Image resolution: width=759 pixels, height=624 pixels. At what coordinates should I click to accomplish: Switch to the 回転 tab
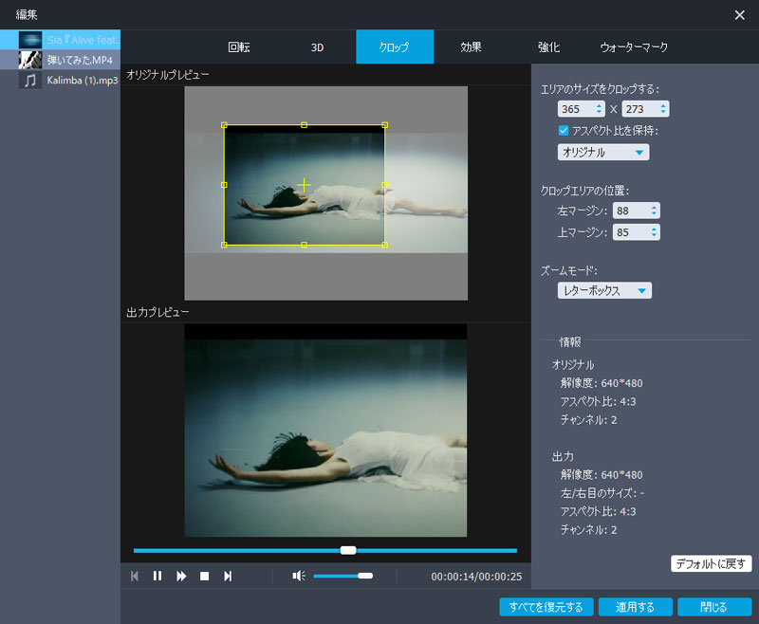point(239,46)
